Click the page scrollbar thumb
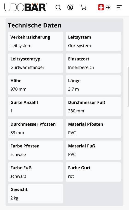The height and width of the screenshot is (210, 129). pos(128,87)
